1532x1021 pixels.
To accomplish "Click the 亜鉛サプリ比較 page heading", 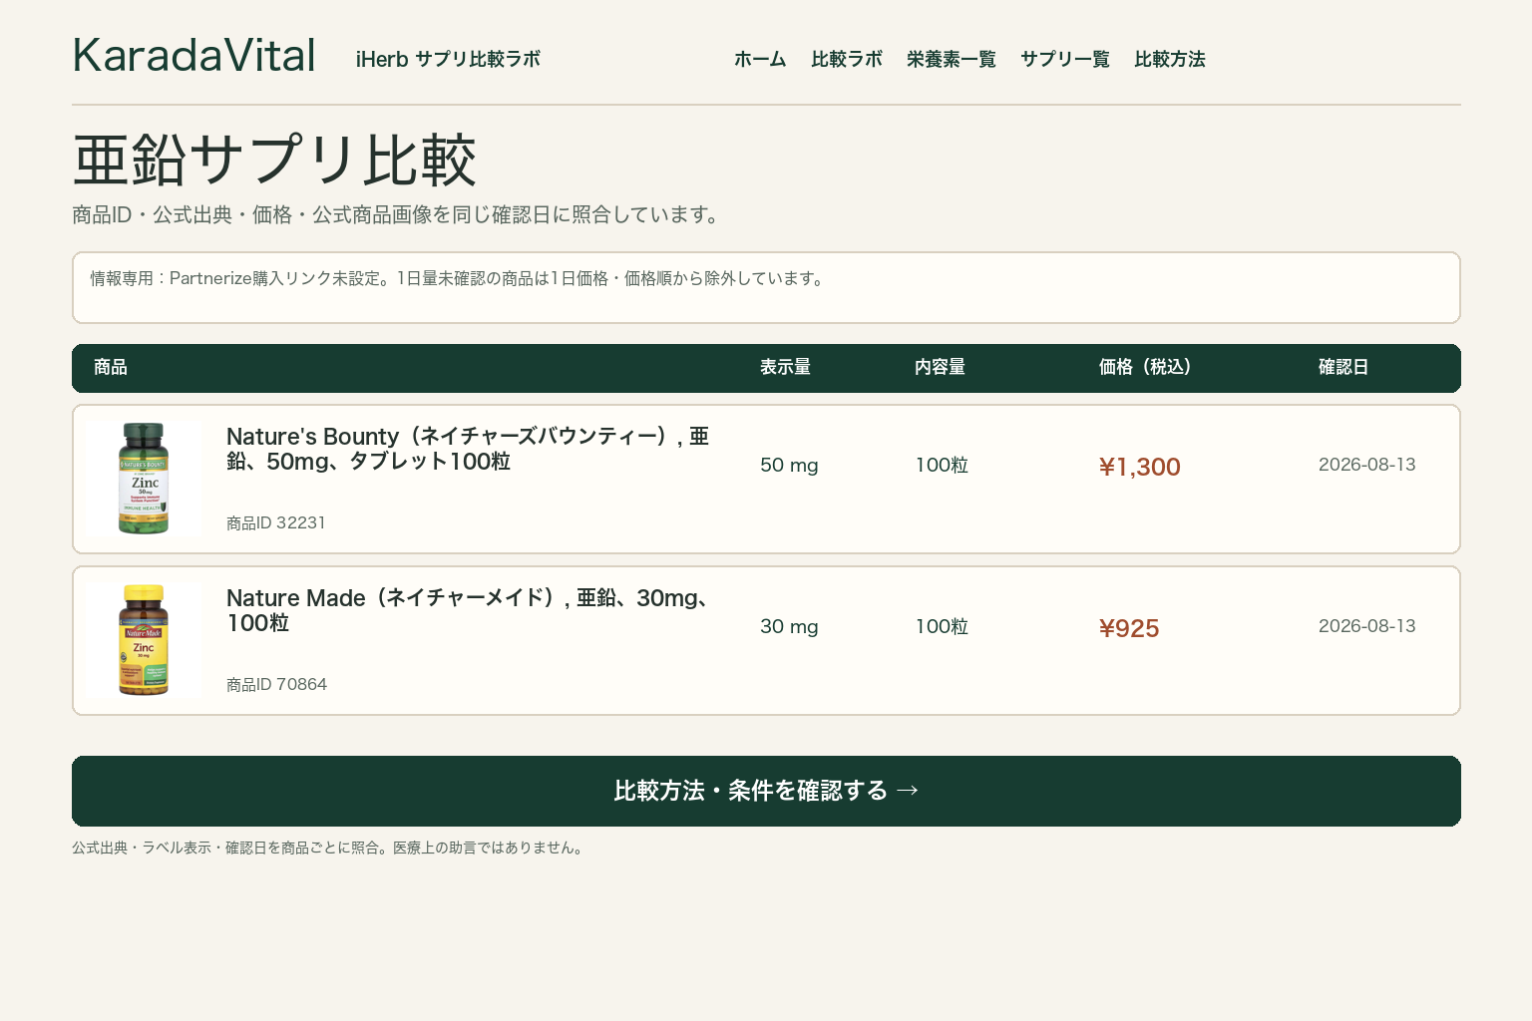I will tap(274, 160).
